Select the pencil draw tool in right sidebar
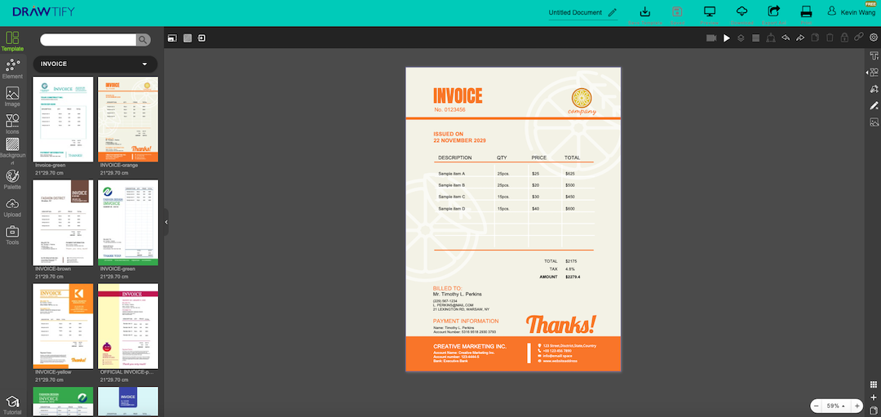 pos(874,105)
